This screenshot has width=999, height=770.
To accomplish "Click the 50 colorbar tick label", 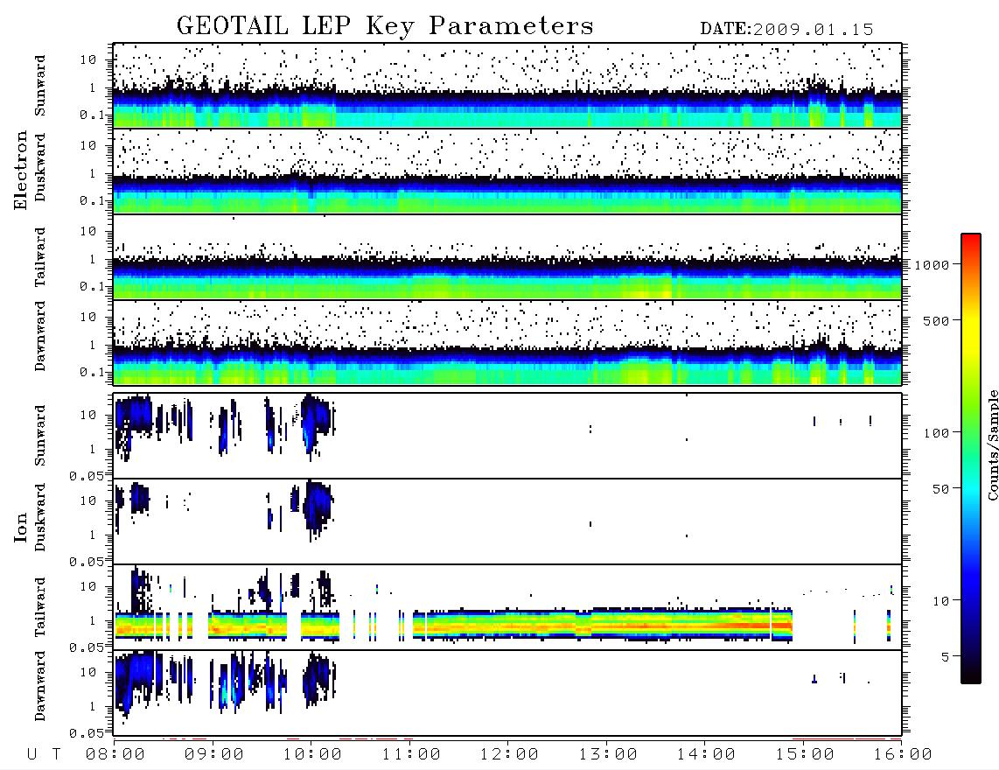I will tap(940, 489).
